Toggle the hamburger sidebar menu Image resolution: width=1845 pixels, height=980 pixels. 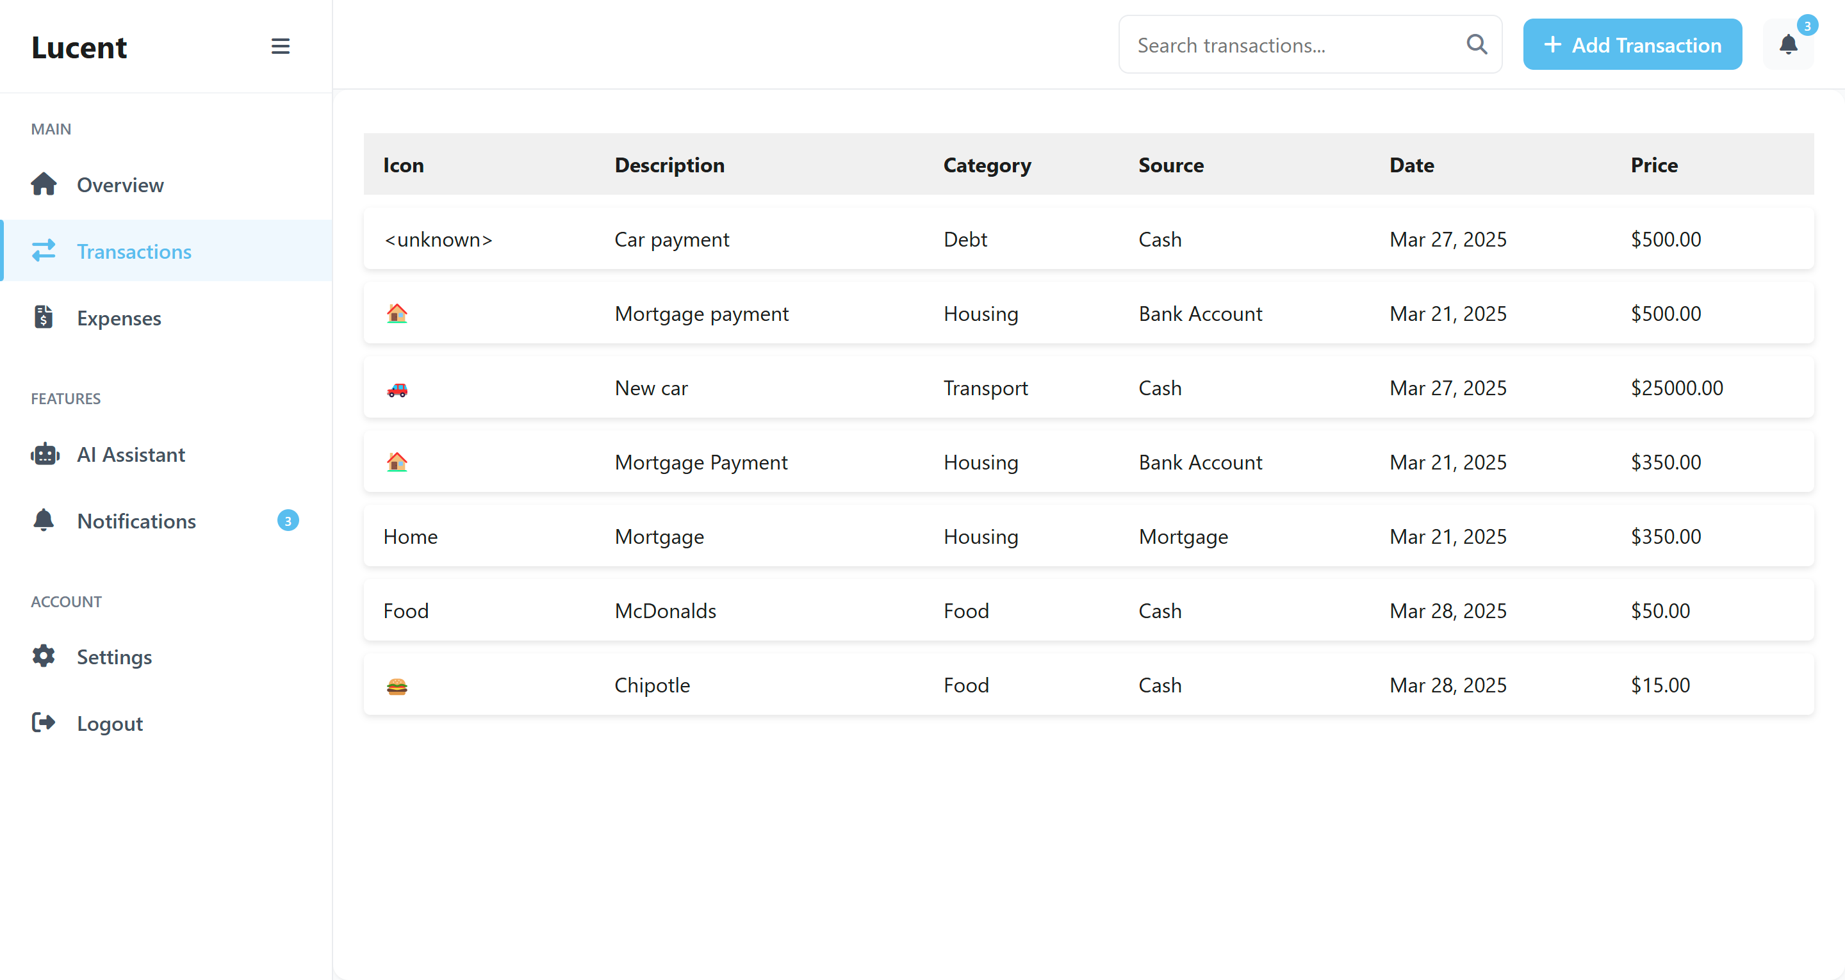pos(280,47)
